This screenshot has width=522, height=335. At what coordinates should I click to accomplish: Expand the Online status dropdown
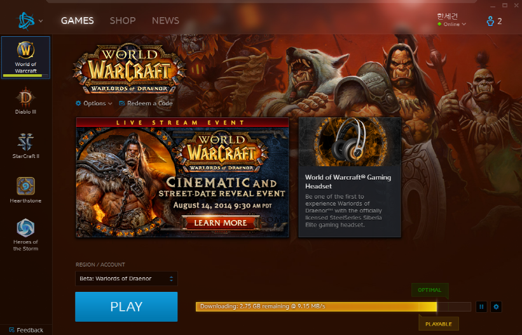452,24
